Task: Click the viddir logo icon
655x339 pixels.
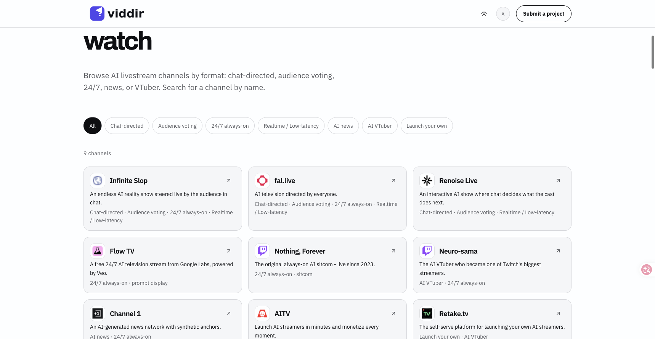Action: click(97, 14)
